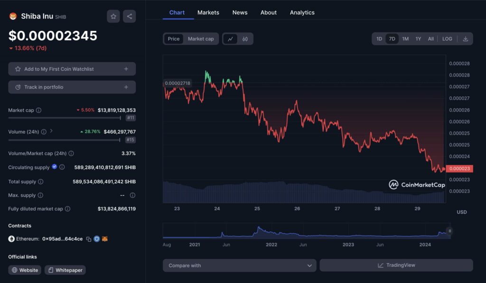Switch to the Analytics tab

302,12
